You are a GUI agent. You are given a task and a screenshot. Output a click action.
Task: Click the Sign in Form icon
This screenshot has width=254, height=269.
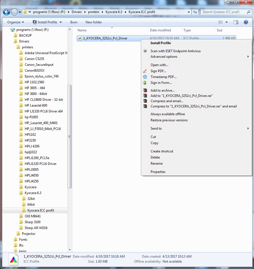tap(145, 83)
